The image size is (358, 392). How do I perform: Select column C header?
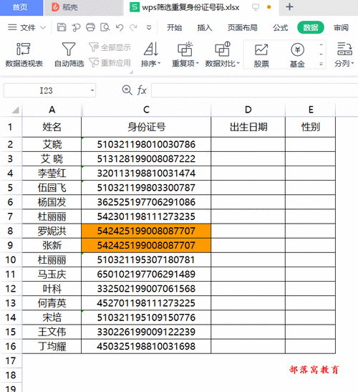click(146, 110)
